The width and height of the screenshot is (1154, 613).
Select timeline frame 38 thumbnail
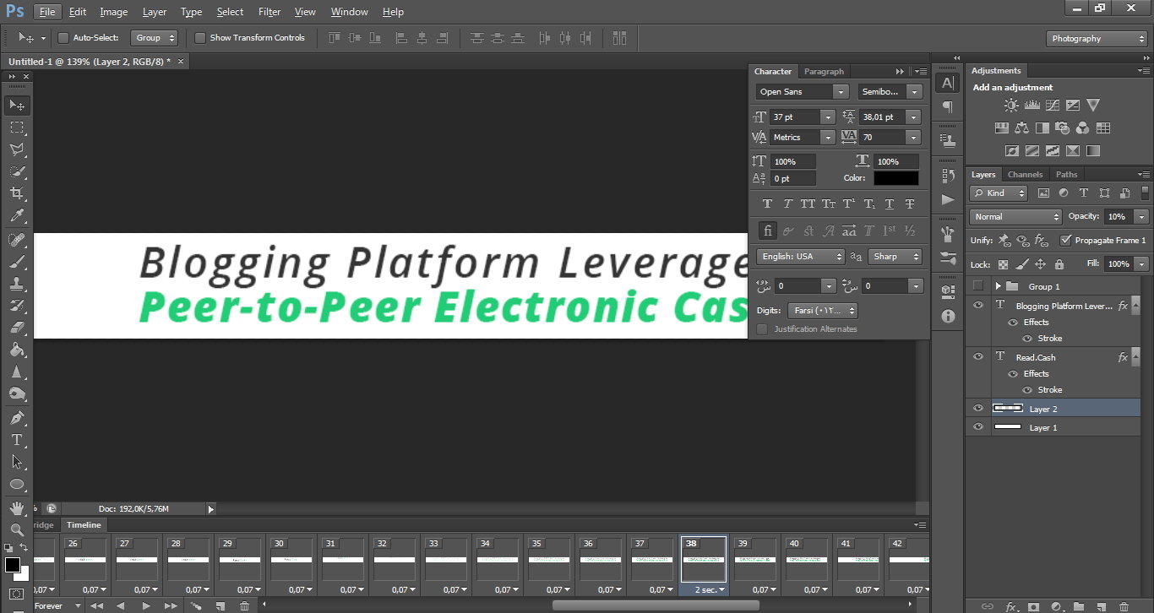[x=703, y=559]
